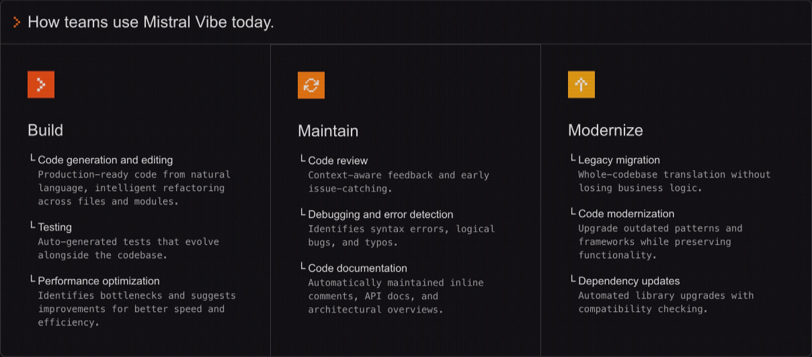Click the corner marker before Code review
This screenshot has width=812, height=357.
tap(302, 159)
